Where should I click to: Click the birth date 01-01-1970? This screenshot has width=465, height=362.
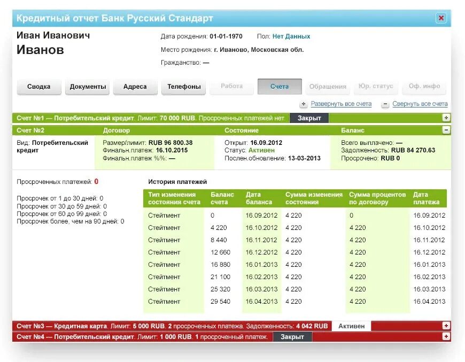(x=226, y=36)
